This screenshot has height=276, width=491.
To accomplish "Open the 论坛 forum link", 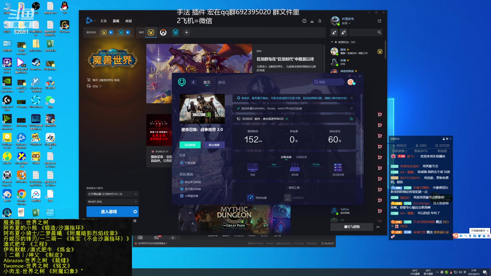I will click(x=94, y=86).
